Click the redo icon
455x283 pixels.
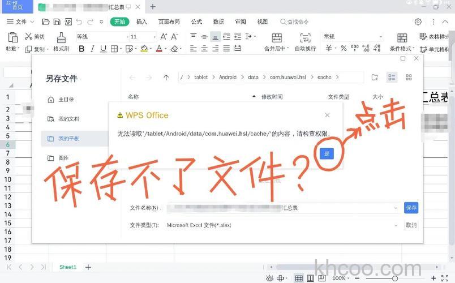(x=91, y=22)
